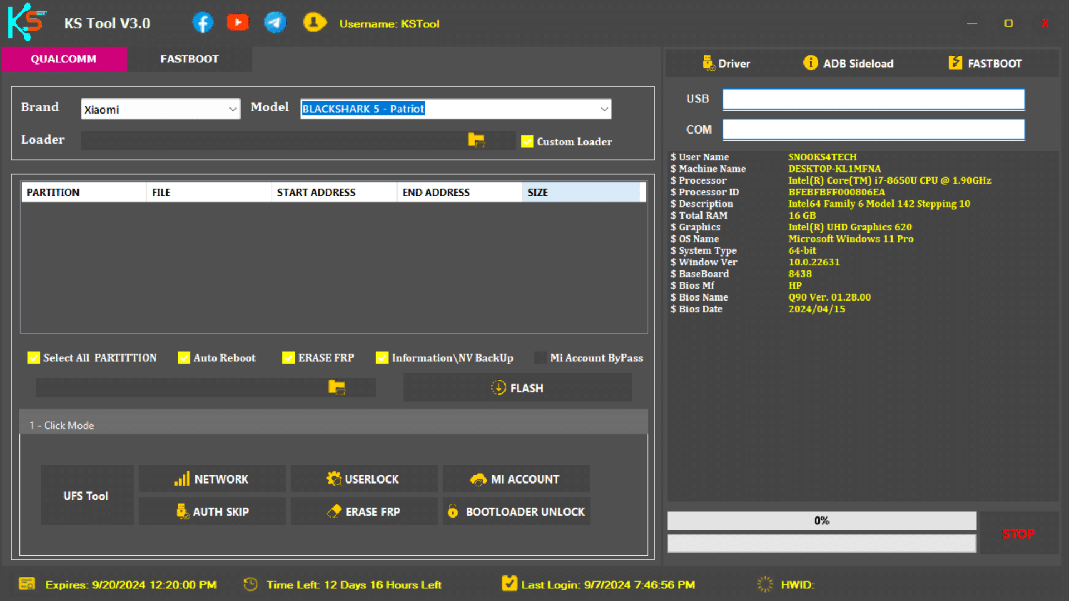
Task: Click the red STOP button
Action: point(1019,534)
